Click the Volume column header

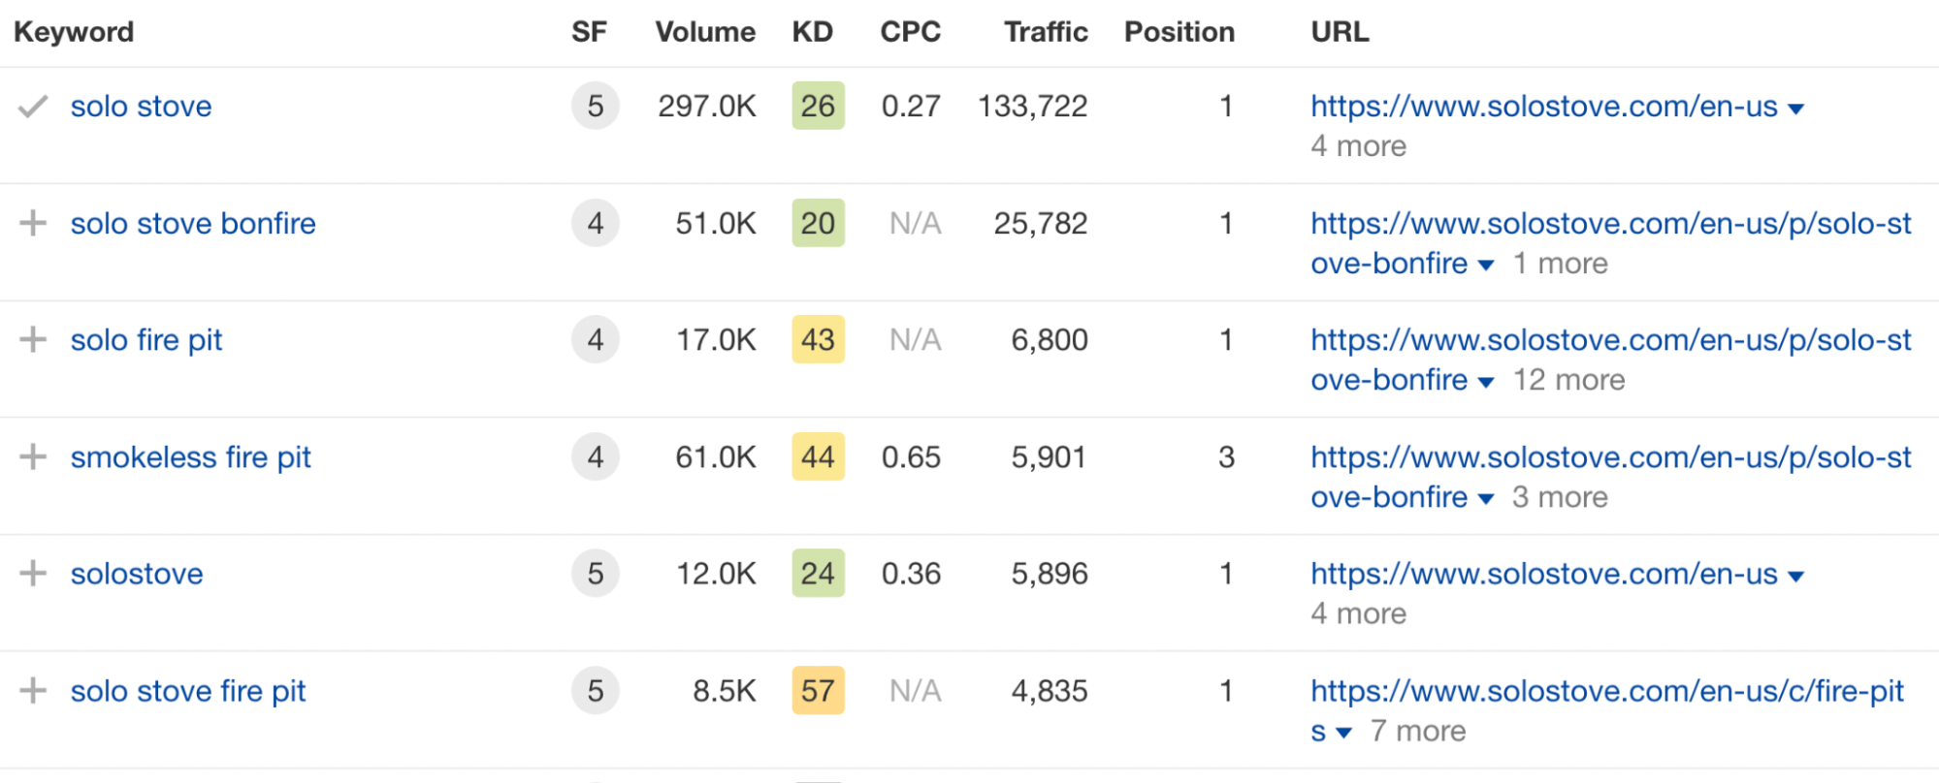pos(705,32)
